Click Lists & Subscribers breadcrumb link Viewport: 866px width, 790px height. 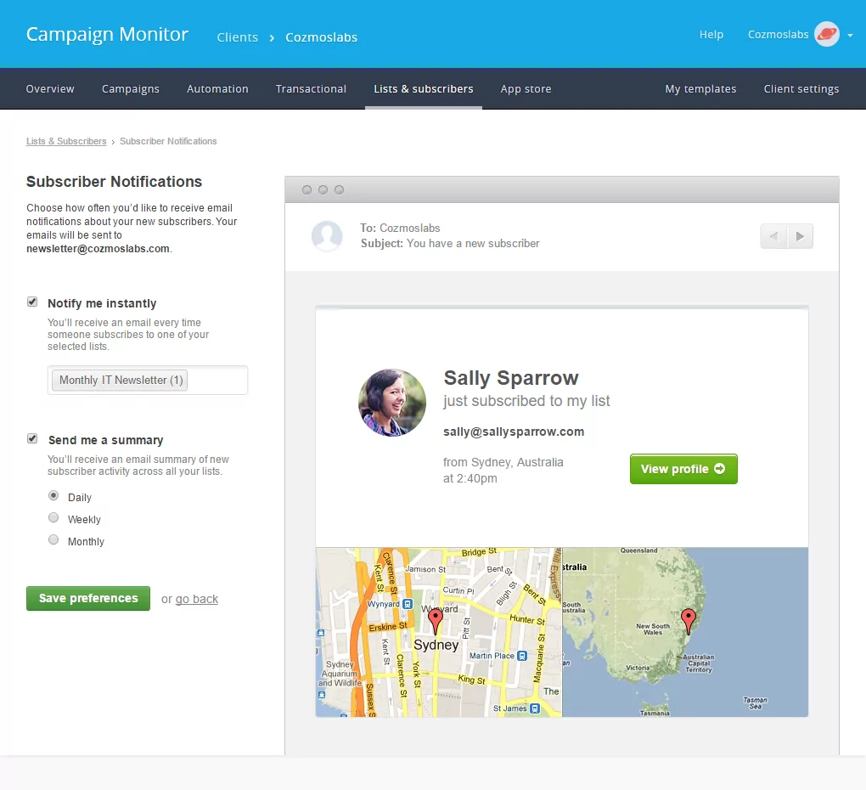point(66,141)
